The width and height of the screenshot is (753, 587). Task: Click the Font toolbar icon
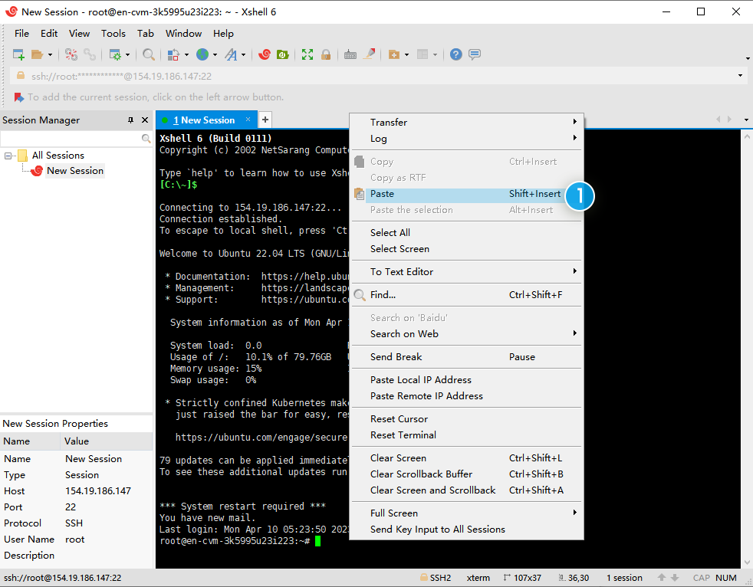[x=231, y=54]
